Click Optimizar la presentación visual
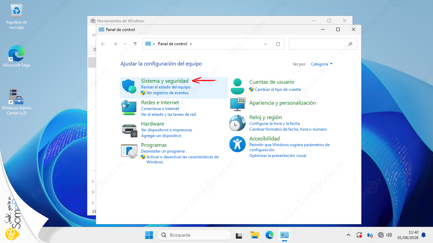 (278, 156)
